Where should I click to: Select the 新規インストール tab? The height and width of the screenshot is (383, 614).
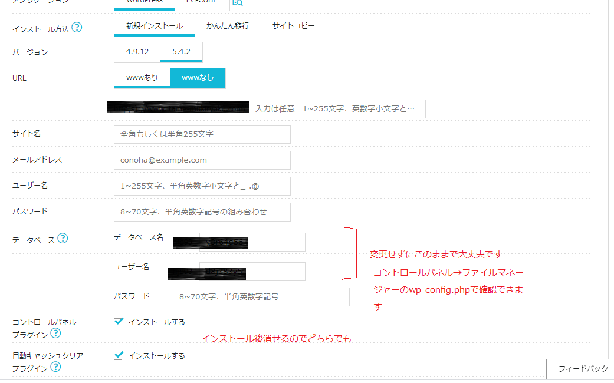coord(154,27)
